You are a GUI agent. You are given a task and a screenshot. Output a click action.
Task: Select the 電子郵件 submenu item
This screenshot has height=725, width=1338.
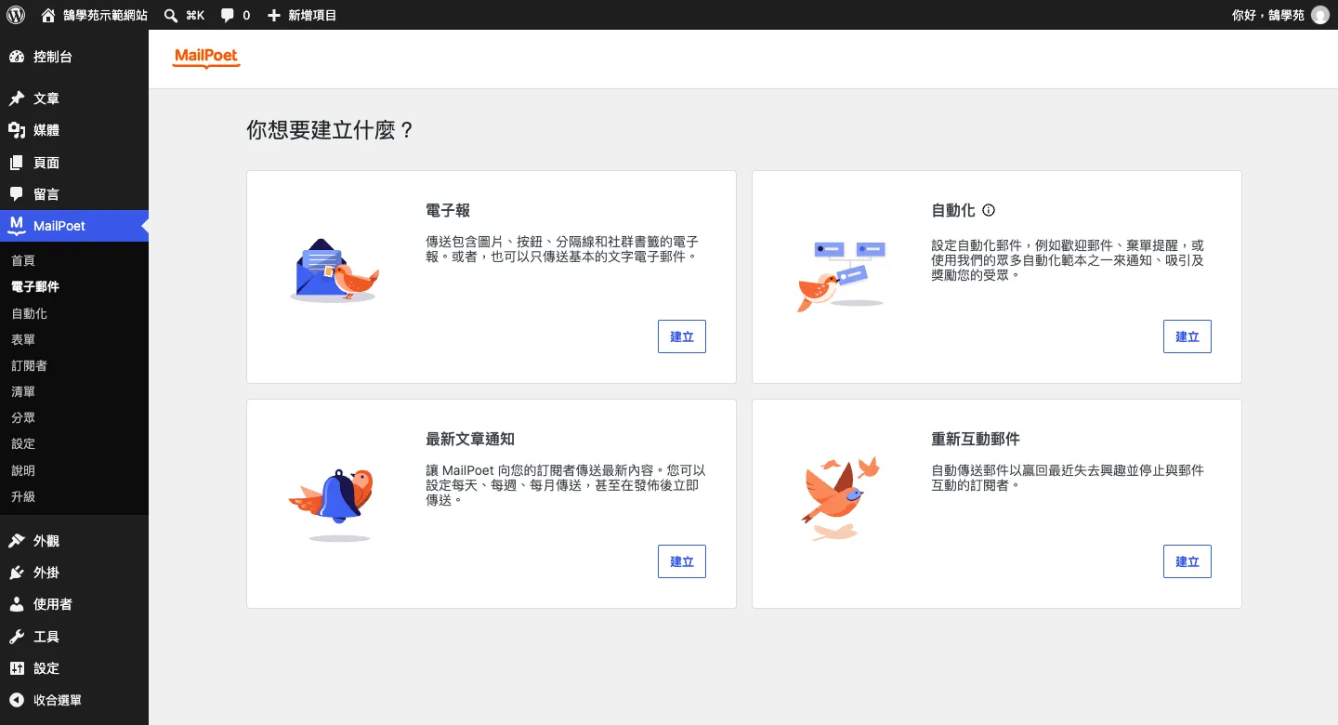tap(35, 287)
